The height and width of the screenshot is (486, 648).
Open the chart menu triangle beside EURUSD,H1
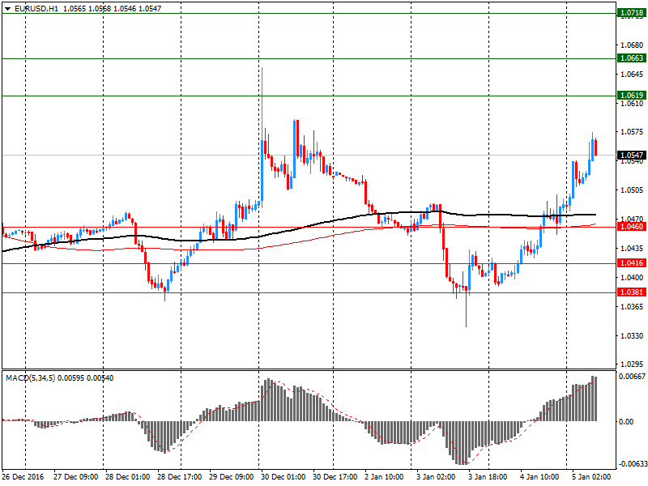click(x=8, y=9)
